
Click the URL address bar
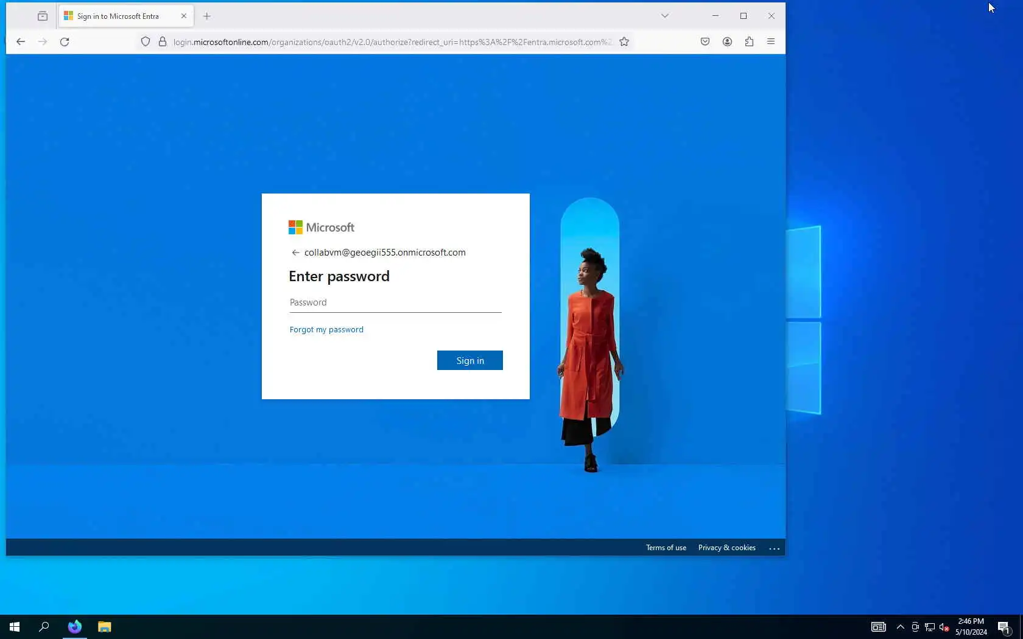[393, 42]
